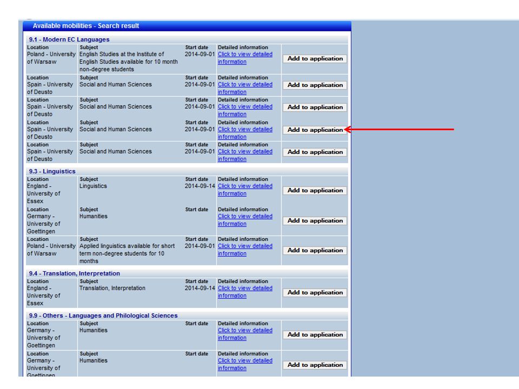
Task: Click 'Germany - University of Goettingen' under 9.3 Linguistics
Action: point(43,224)
